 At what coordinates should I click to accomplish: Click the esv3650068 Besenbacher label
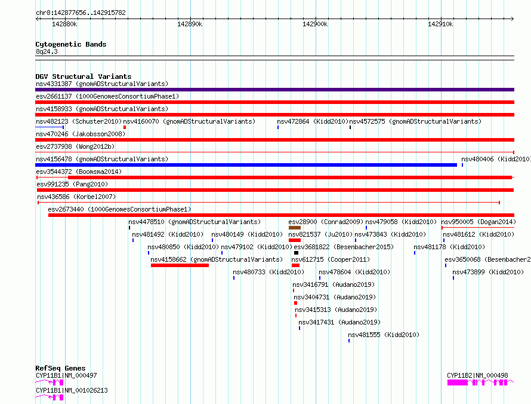click(487, 259)
